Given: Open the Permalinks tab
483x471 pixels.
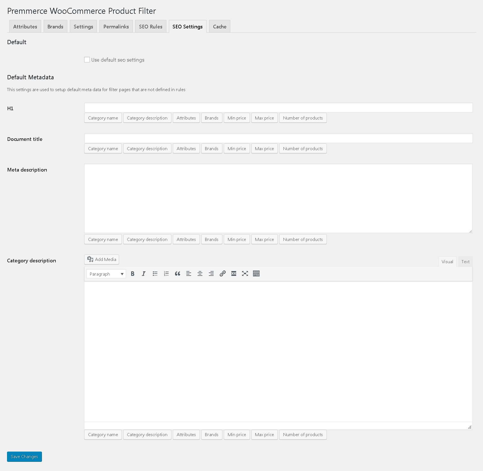Looking at the screenshot, I should click(116, 26).
